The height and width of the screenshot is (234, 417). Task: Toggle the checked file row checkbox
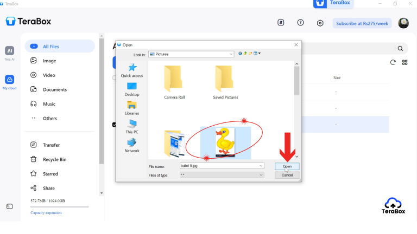114,125
